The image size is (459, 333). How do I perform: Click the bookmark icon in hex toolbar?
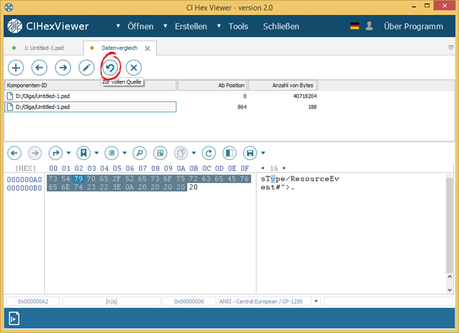pos(84,153)
